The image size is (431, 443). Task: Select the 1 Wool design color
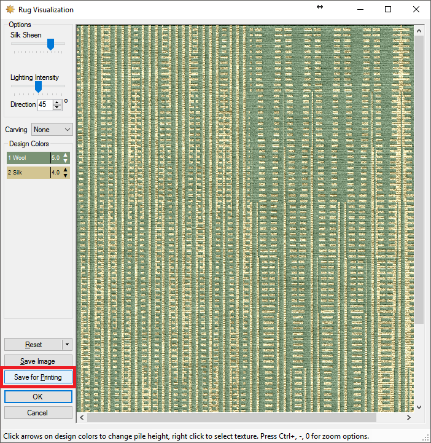pos(28,158)
